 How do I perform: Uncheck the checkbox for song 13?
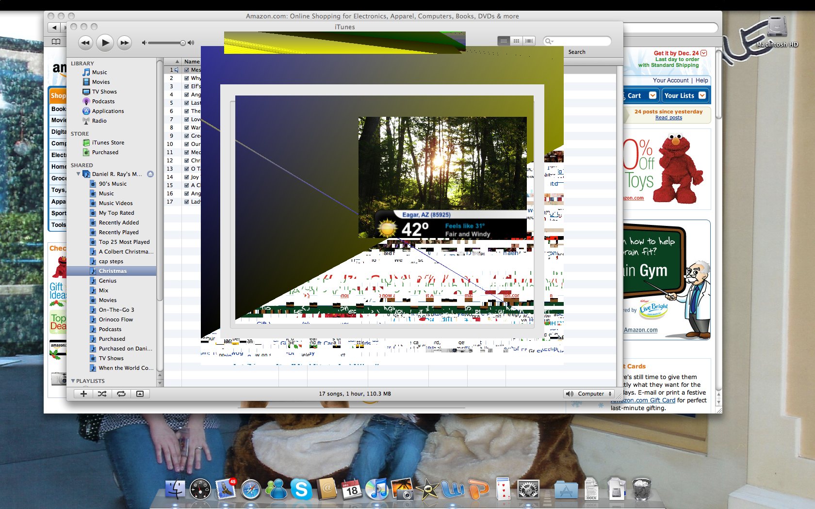point(186,169)
